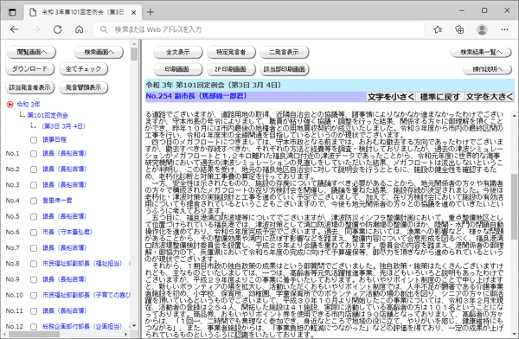This screenshot has height=339, width=519.
Task: Check the No.4 speaker checkbox
Action: point(34,201)
